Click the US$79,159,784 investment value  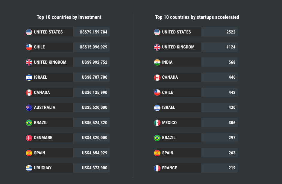click(x=93, y=32)
